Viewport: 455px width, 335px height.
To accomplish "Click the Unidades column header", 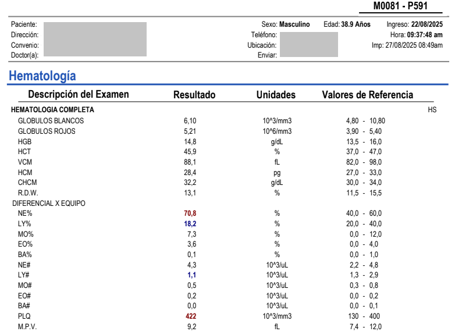I will pos(276,95).
